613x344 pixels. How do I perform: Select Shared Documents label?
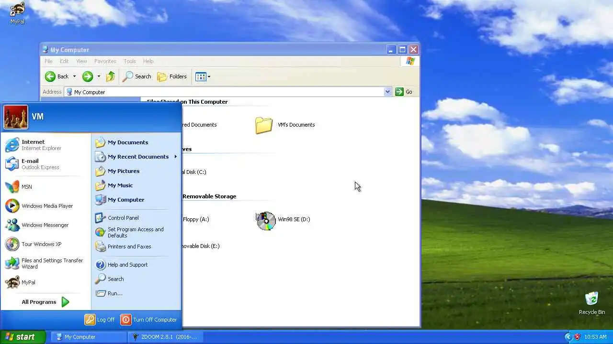pyautogui.click(x=199, y=125)
